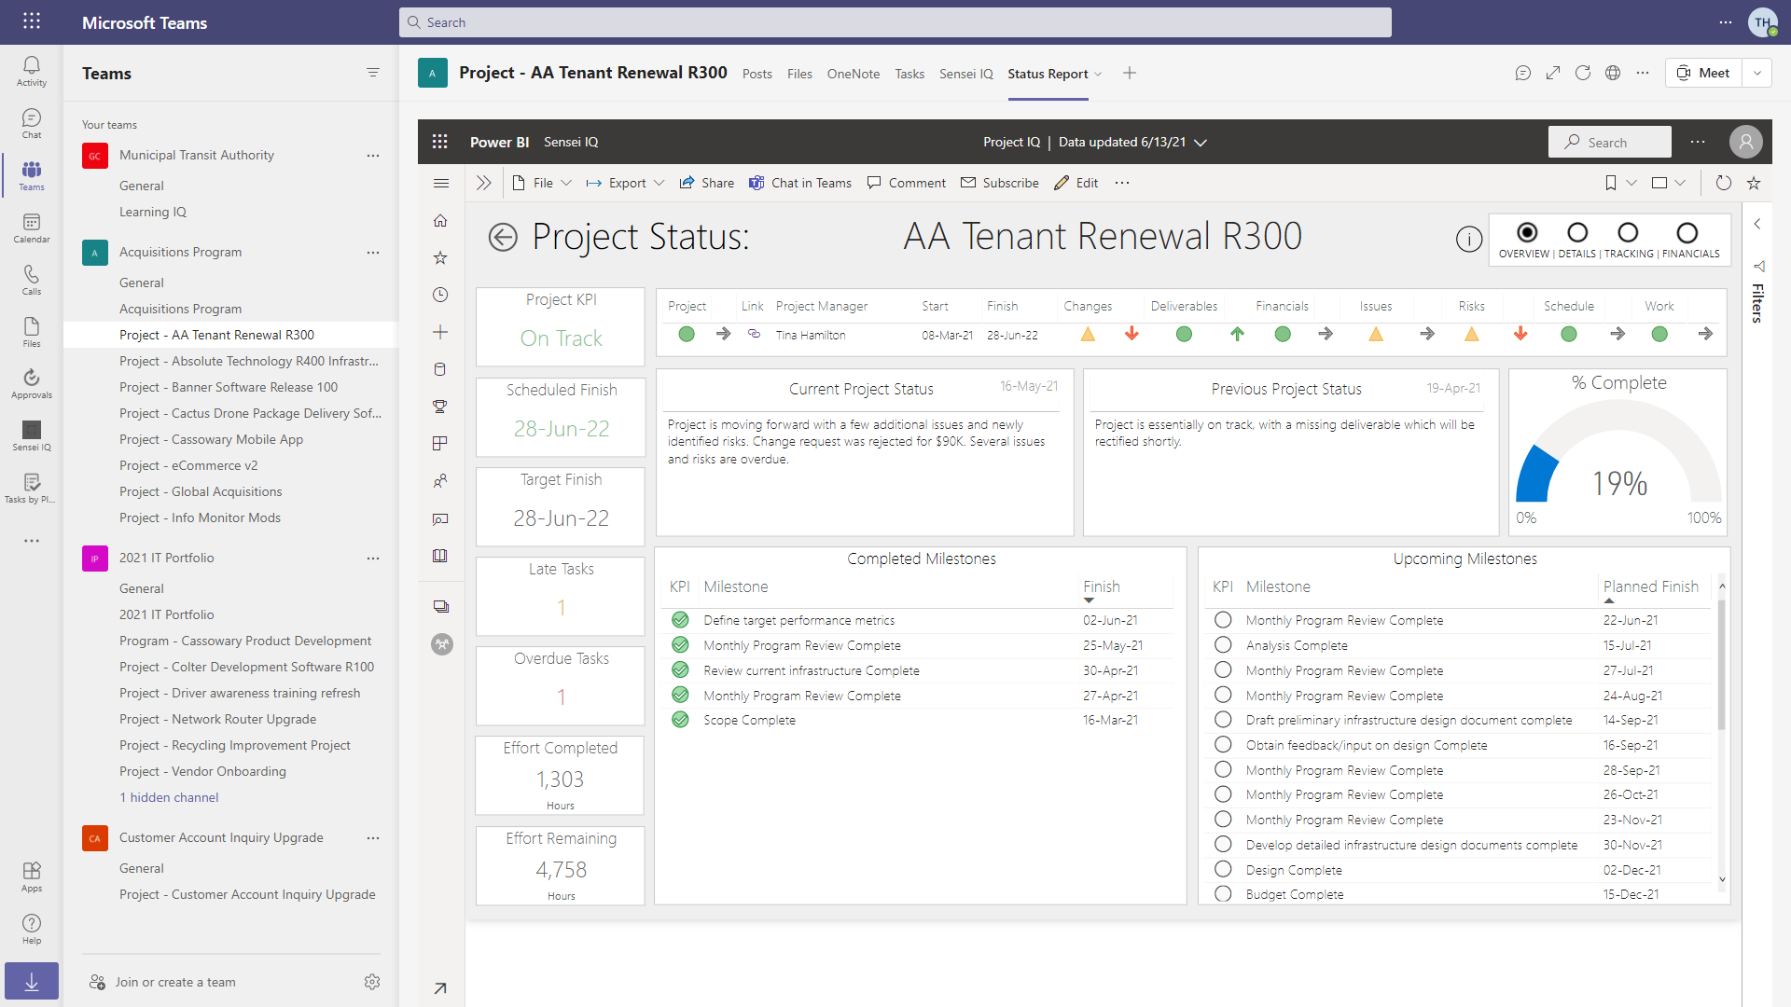Switch to the Posts tab

[757, 74]
